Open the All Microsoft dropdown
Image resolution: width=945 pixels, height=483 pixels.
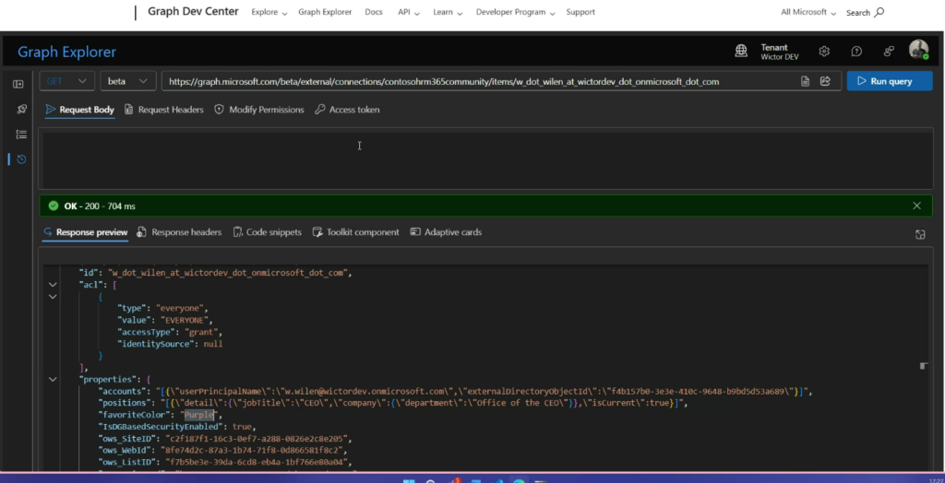(x=808, y=12)
